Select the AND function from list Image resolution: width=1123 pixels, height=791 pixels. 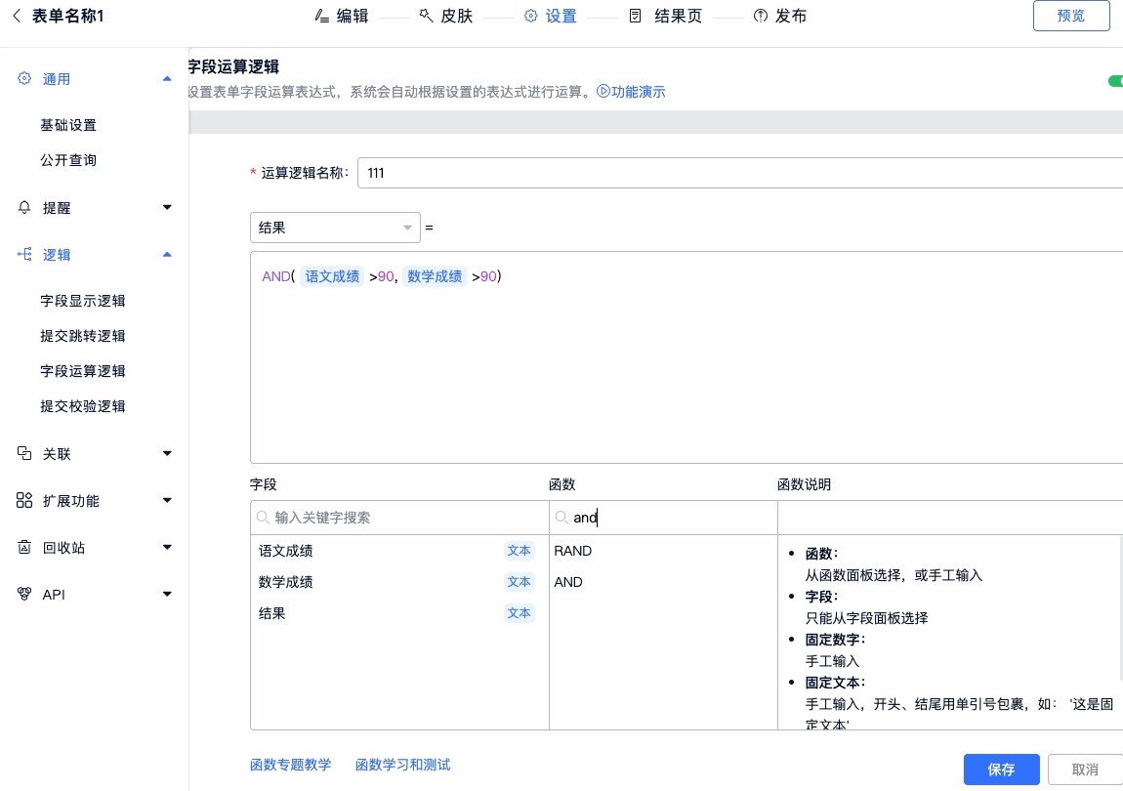(x=568, y=582)
